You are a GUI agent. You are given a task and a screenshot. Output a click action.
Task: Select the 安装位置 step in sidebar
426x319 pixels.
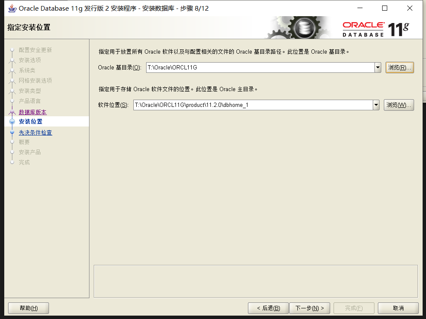pos(31,122)
